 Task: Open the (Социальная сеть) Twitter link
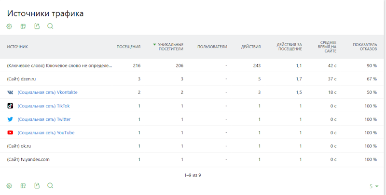tap(44, 119)
